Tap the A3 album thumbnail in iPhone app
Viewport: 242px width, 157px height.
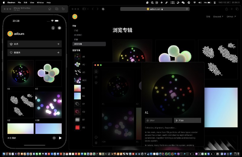tap(21, 105)
